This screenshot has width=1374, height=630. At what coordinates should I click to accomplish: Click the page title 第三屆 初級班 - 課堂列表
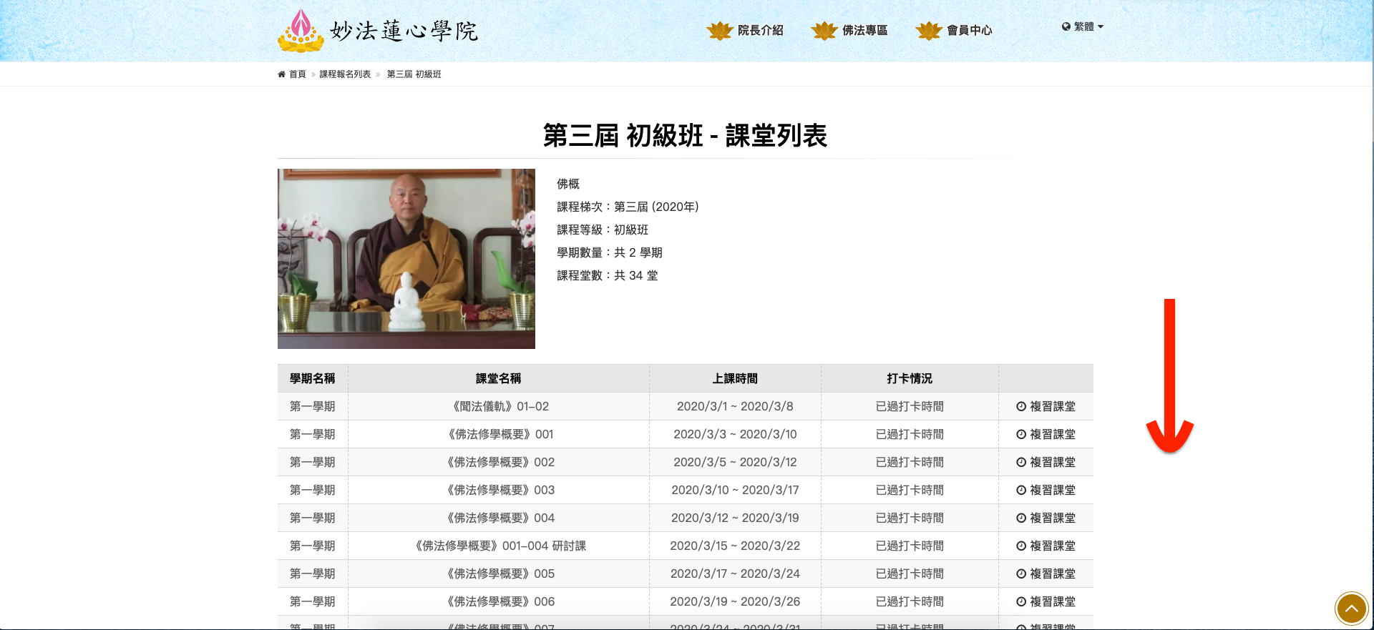coord(685,135)
